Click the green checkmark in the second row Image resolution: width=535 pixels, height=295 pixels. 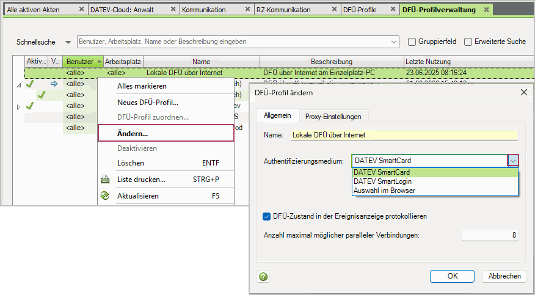[30, 84]
